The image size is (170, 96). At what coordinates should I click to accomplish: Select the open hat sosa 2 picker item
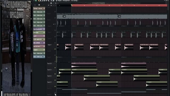[x=39, y=46]
